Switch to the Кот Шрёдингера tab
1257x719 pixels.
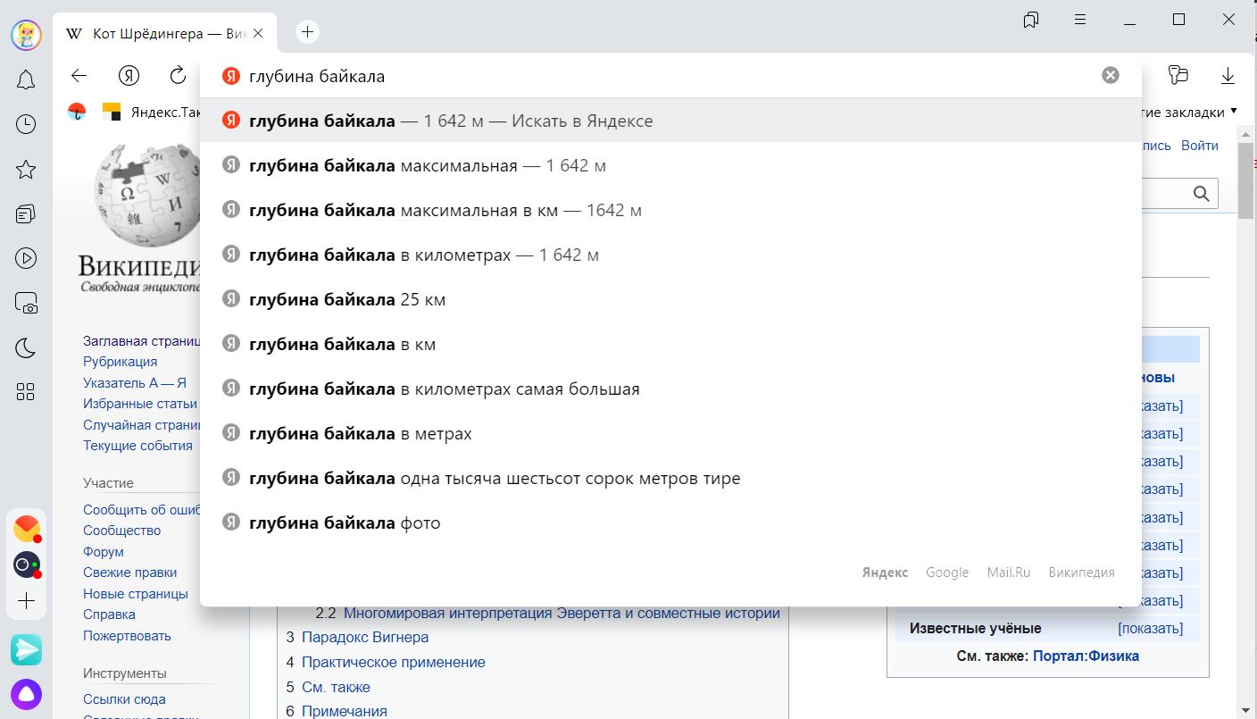163,34
